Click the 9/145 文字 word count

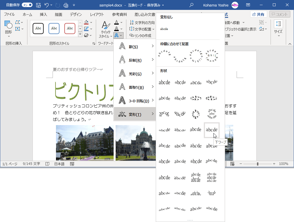coord(31,164)
